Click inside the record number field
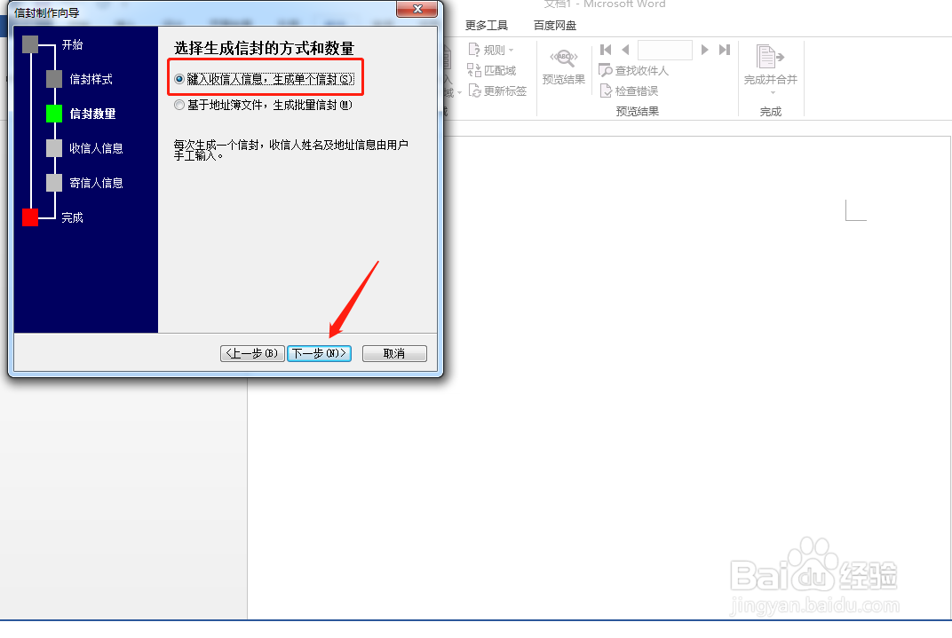Viewport: 952px width, 638px height. tap(663, 50)
